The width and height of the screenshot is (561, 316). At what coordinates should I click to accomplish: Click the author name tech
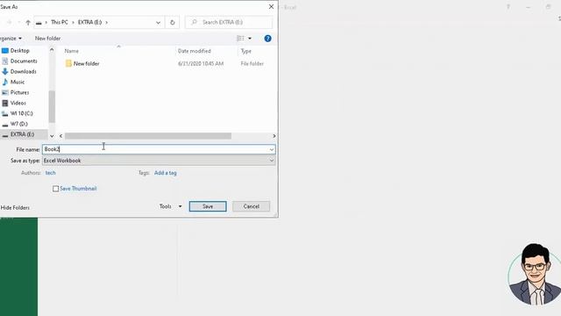(x=51, y=173)
